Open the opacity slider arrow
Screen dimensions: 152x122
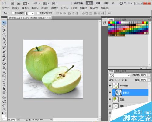(x=149, y=75)
